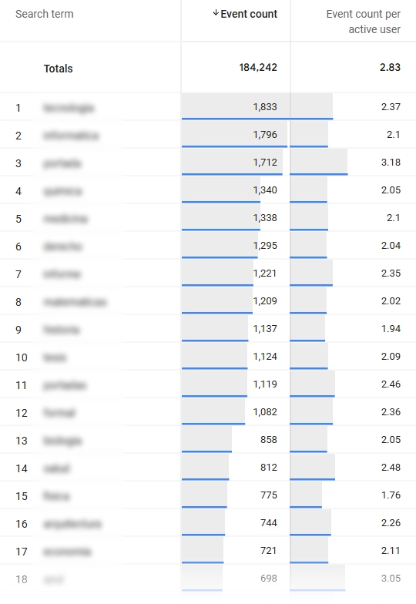The height and width of the screenshot is (604, 416).
Task: Click the 1,119 event count cell
Action: (x=265, y=384)
